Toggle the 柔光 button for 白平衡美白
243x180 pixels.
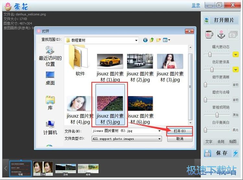[236, 130]
